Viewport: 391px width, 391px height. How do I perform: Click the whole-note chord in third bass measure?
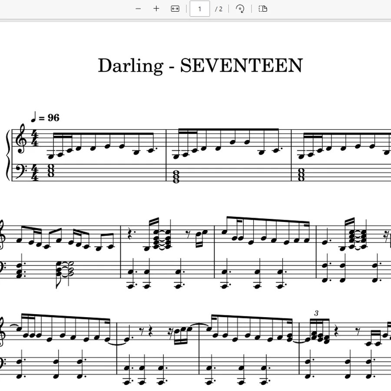[301, 175]
